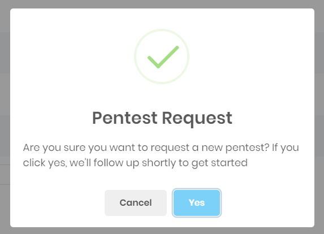This screenshot has height=234, width=324.
Task: Select the blue Yes button
Action: 197,203
